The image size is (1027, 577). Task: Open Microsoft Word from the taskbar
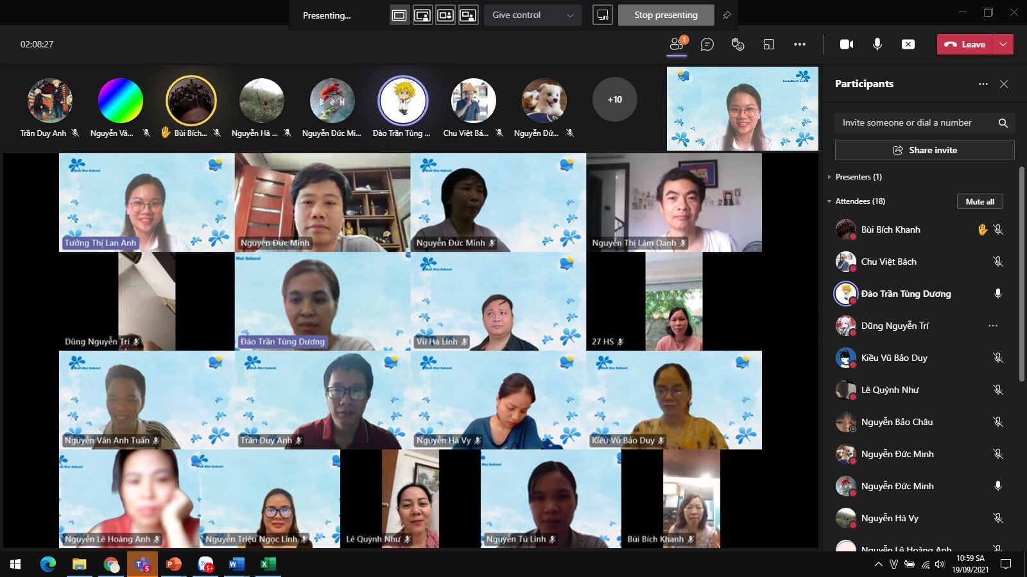pyautogui.click(x=236, y=564)
